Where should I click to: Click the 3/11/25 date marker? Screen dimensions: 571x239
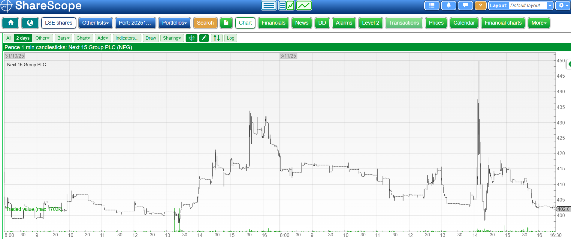[x=288, y=56]
